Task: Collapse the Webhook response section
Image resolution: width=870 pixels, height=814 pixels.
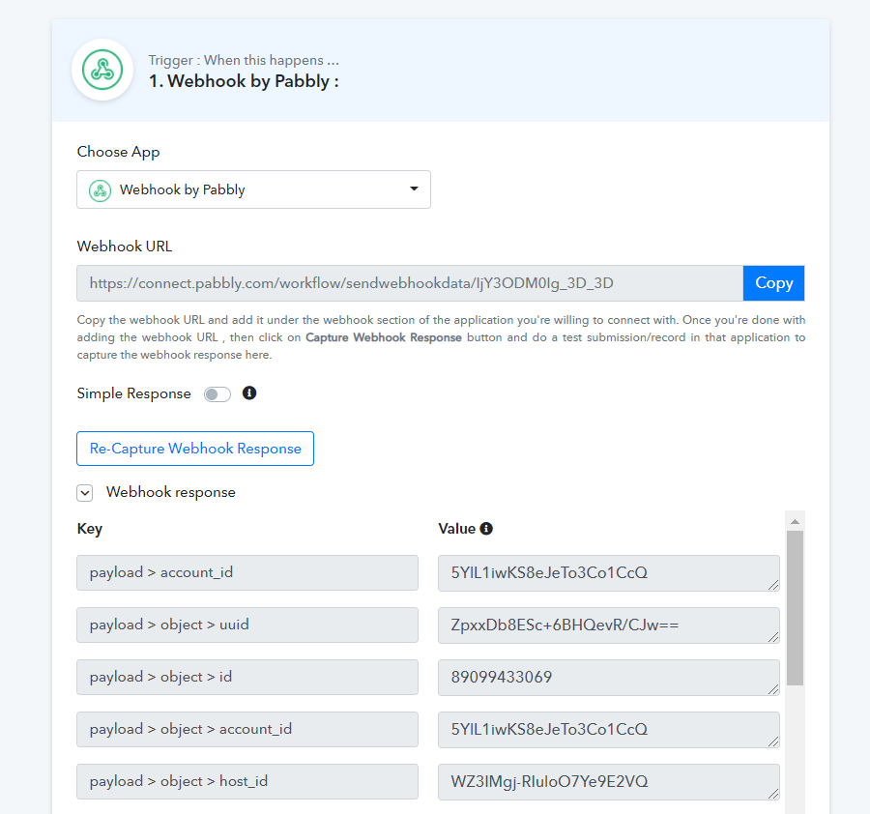Action: point(85,493)
